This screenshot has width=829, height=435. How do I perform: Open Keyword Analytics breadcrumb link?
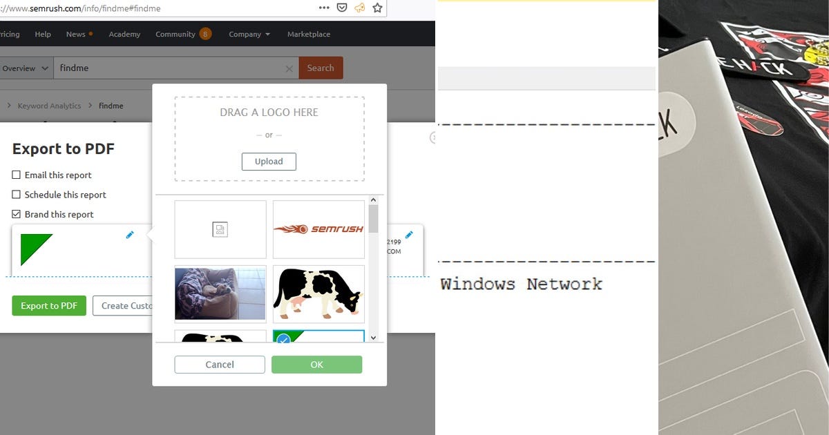(x=49, y=106)
